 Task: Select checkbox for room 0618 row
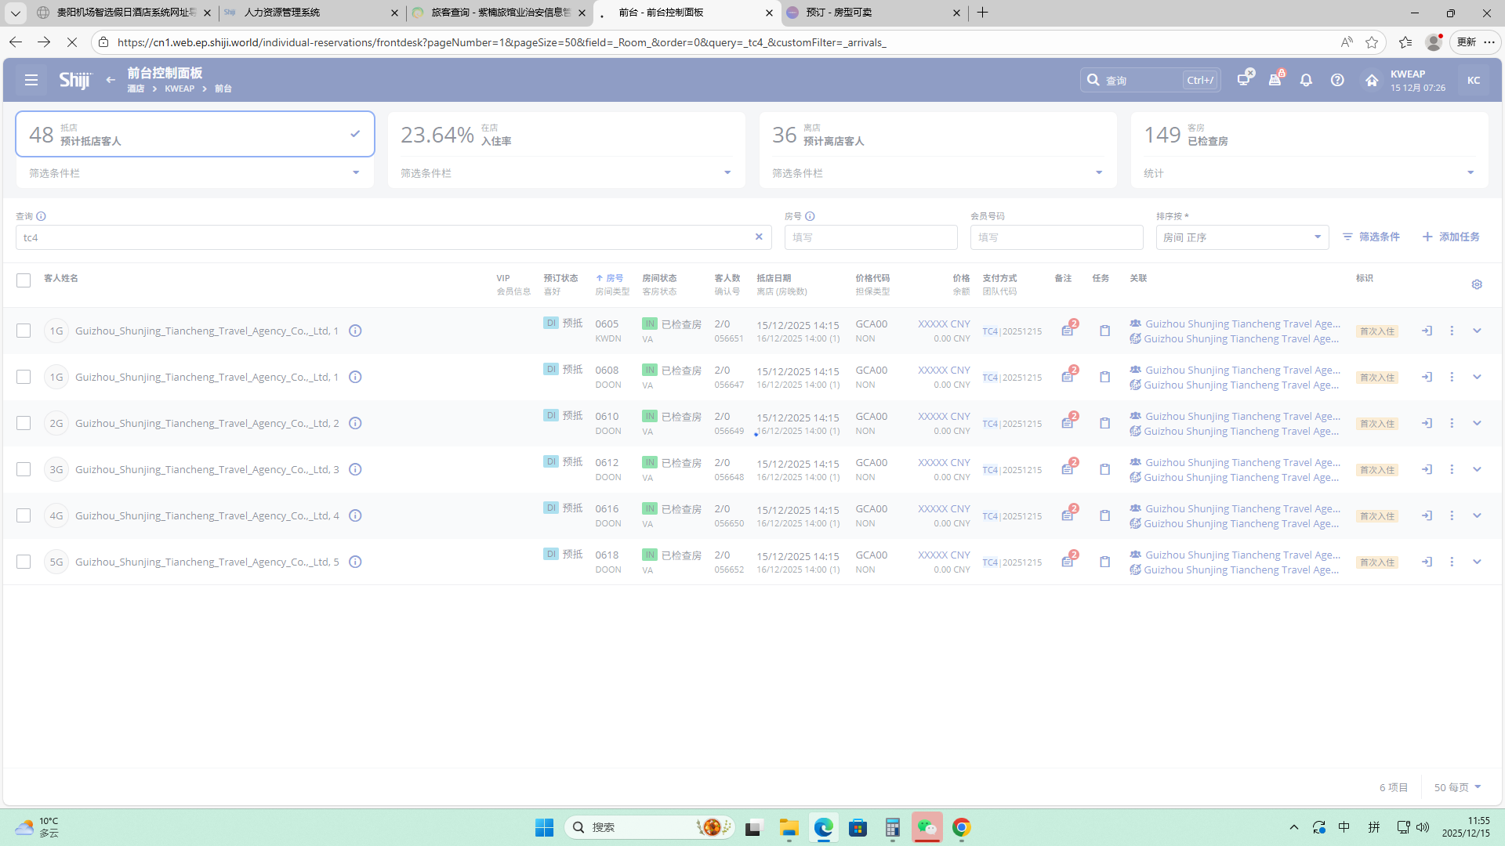24,562
